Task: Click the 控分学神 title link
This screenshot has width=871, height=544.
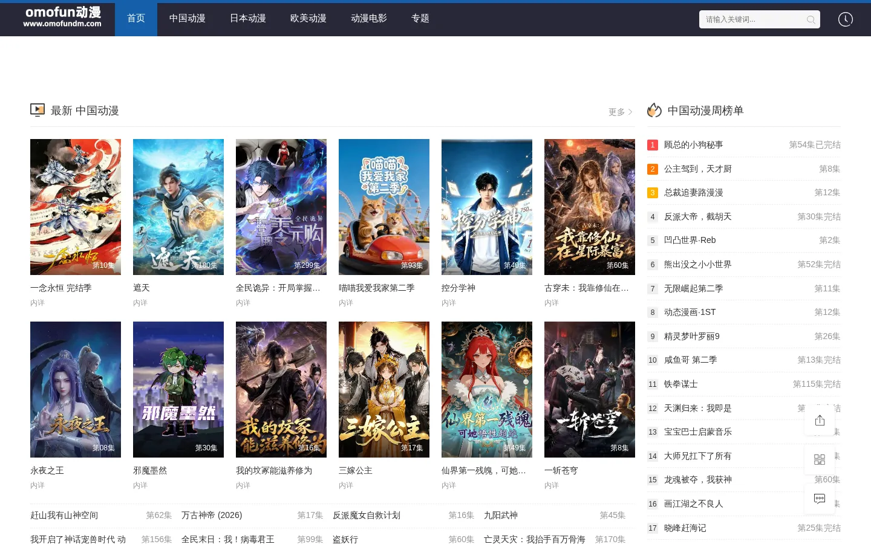Action: pos(458,288)
